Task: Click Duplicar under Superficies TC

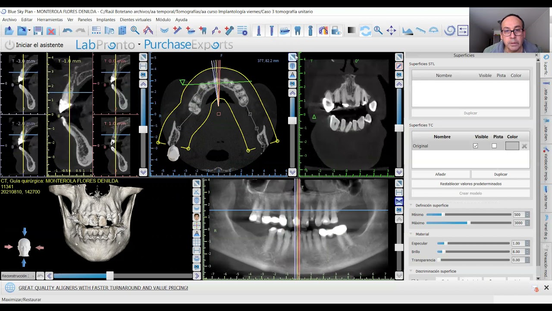Action: click(501, 175)
